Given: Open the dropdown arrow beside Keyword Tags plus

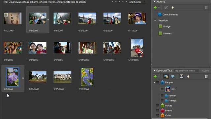Looking at the screenshot, I should coord(159,76).
